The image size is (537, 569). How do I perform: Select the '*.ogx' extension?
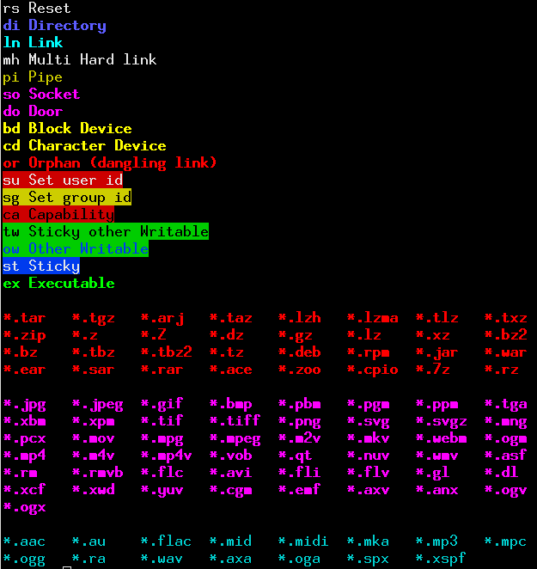click(24, 507)
